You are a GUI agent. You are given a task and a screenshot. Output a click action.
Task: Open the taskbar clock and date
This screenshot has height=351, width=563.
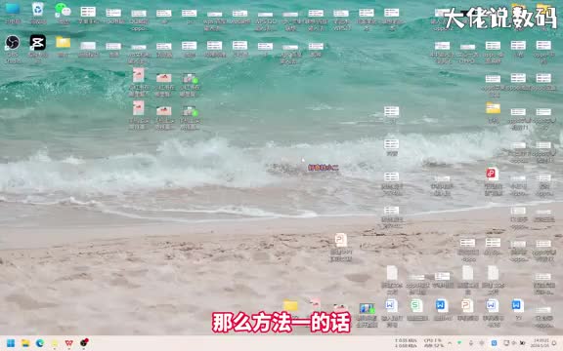[541, 343]
